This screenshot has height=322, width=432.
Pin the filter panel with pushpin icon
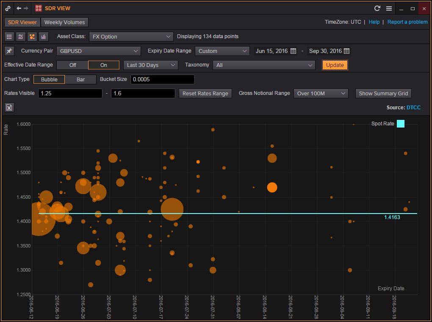[x=9, y=51]
